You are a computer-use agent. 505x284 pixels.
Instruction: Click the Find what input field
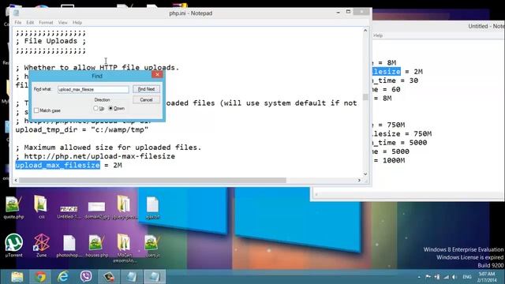click(93, 89)
